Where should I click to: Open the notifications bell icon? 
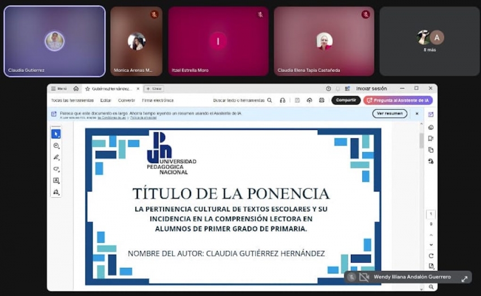(338, 89)
